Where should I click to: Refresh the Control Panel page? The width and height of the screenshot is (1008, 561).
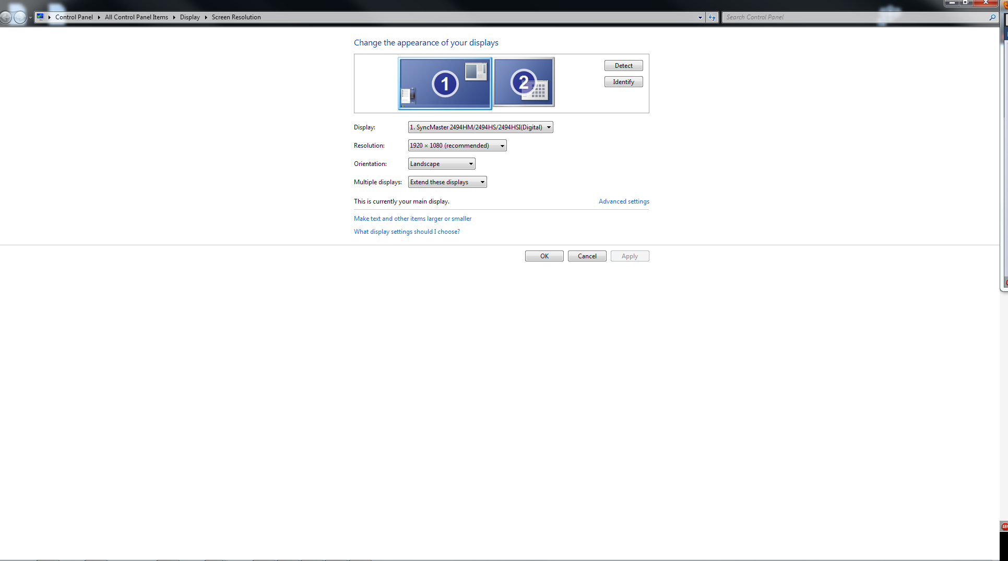coord(712,17)
